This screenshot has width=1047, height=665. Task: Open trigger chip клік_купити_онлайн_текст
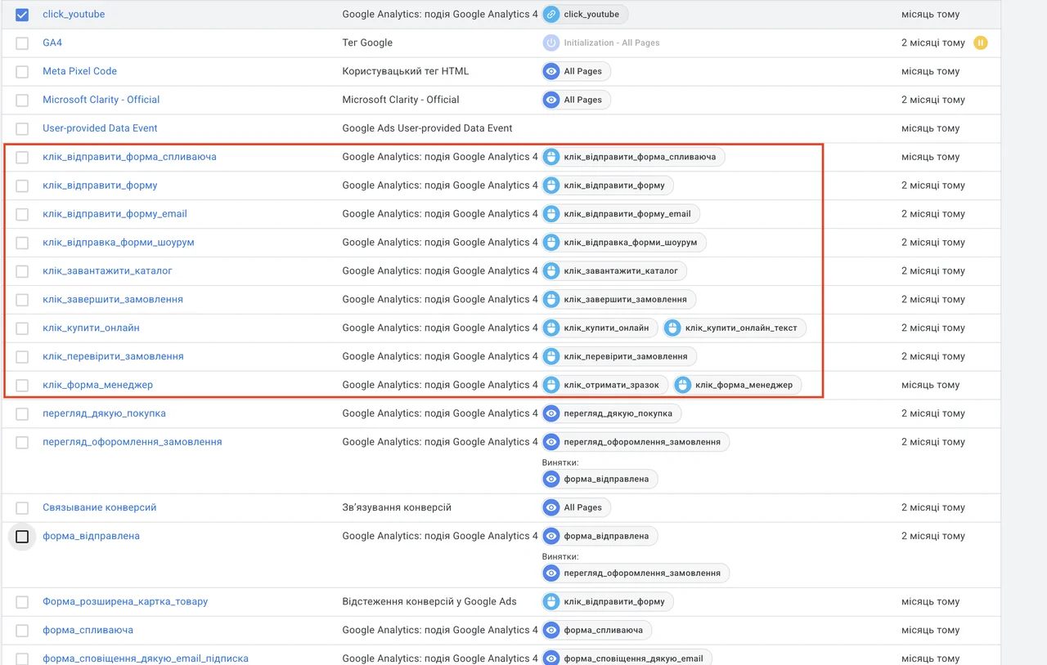click(735, 328)
